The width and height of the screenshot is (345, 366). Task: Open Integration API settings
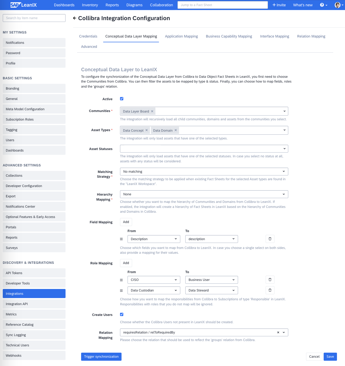tap(34, 304)
